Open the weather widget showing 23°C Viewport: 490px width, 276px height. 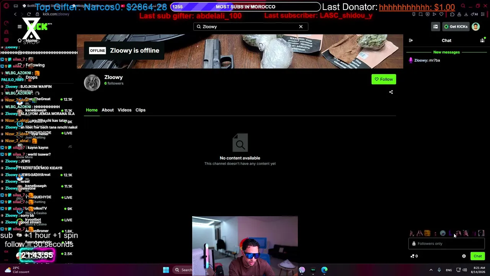[17, 270]
